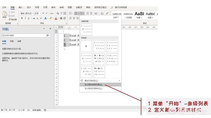This screenshot has width=211, height=118.
Task: Click the multilevel list icon
Action: (81, 13)
